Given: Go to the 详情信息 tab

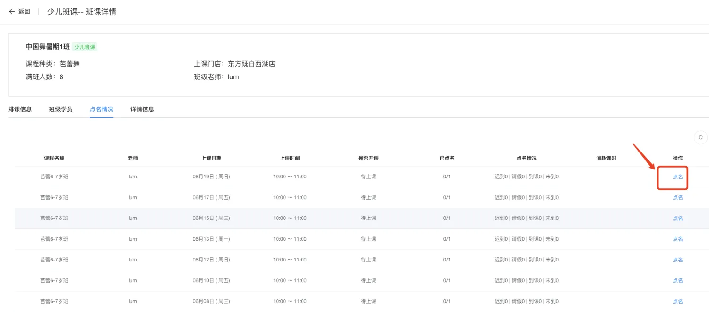Looking at the screenshot, I should [x=142, y=109].
